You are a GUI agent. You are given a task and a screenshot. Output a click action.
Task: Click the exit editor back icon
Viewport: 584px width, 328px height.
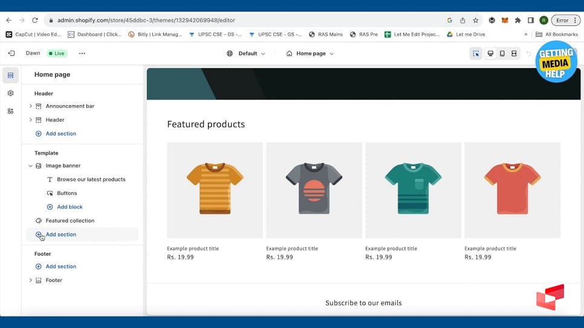11,53
